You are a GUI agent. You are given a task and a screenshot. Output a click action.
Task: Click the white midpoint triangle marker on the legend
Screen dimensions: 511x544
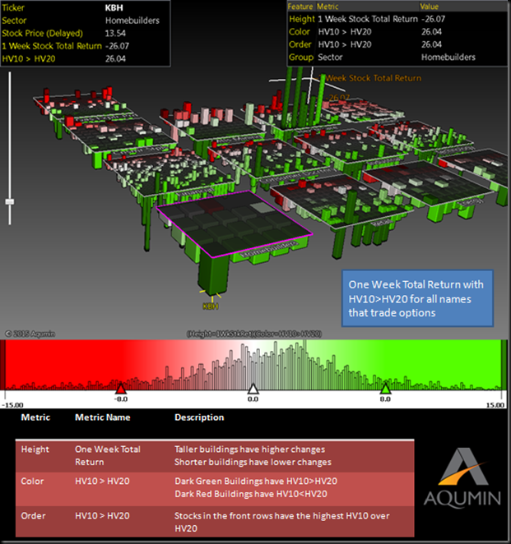(253, 389)
